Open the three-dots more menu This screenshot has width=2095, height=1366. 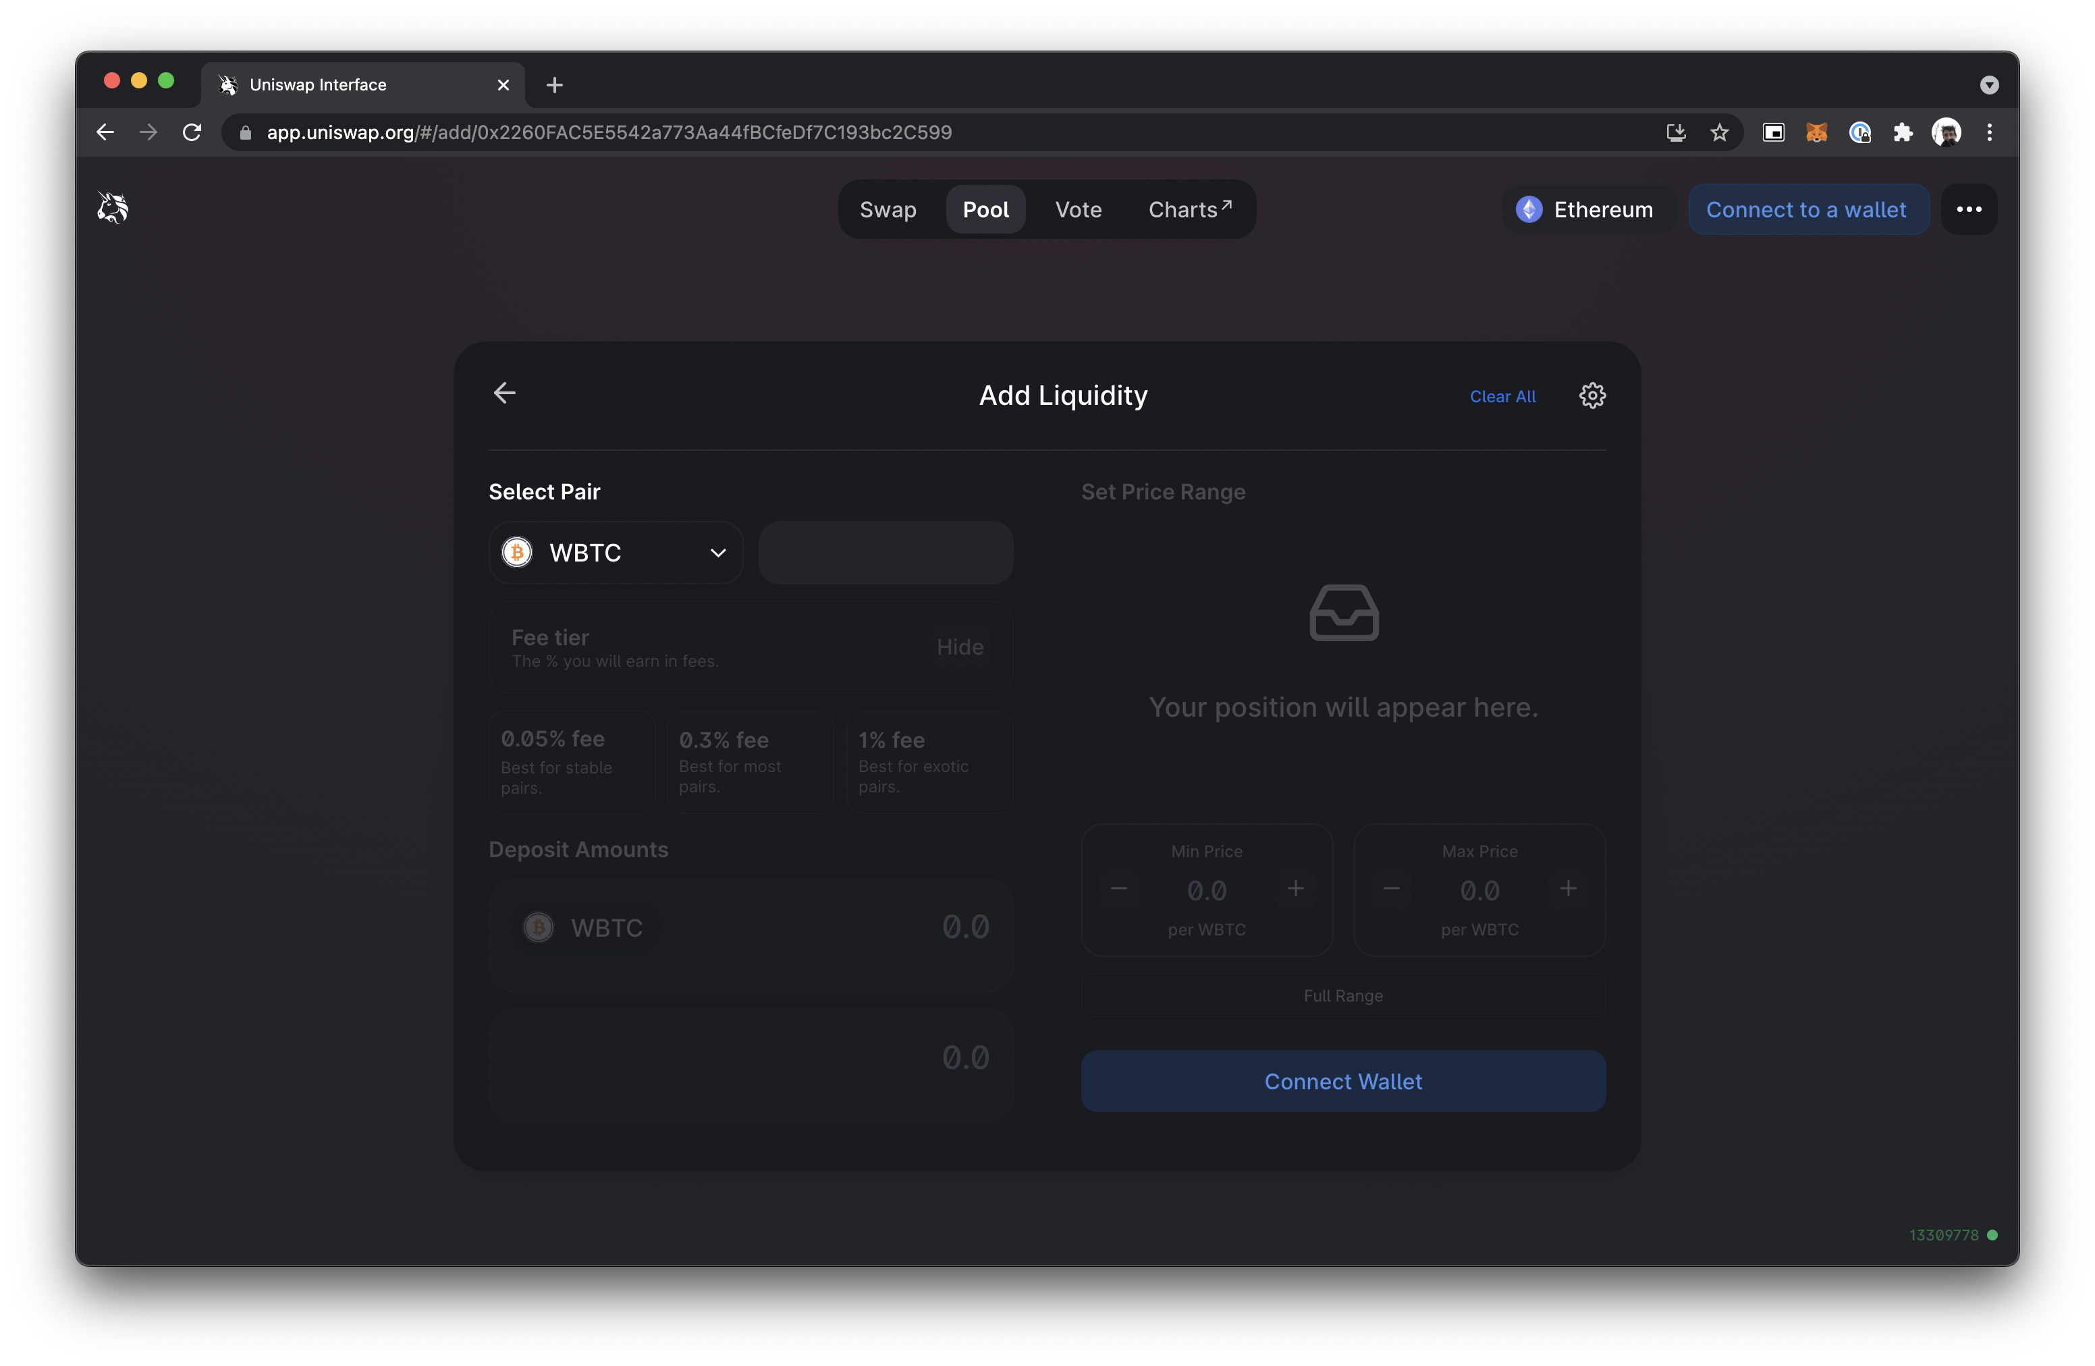[x=1969, y=209]
